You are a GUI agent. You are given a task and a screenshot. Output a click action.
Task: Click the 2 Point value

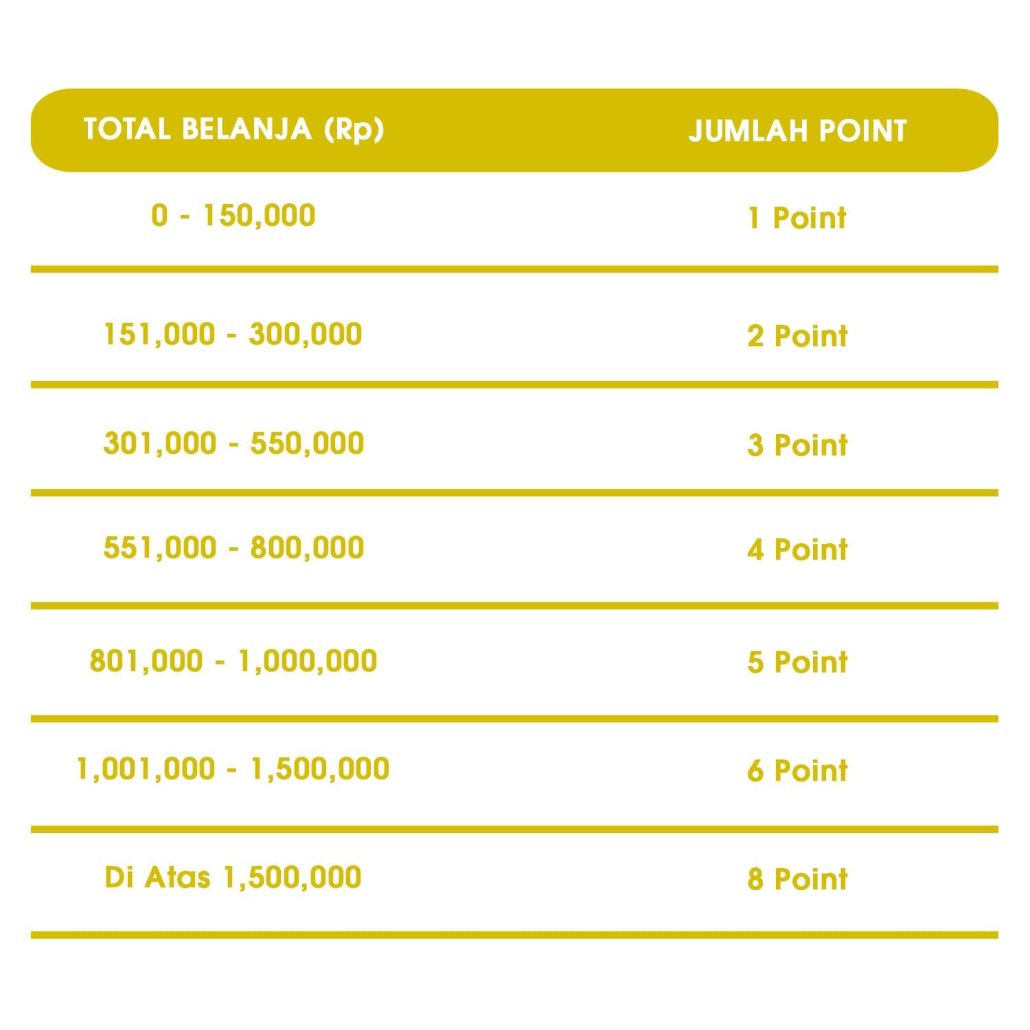click(797, 336)
